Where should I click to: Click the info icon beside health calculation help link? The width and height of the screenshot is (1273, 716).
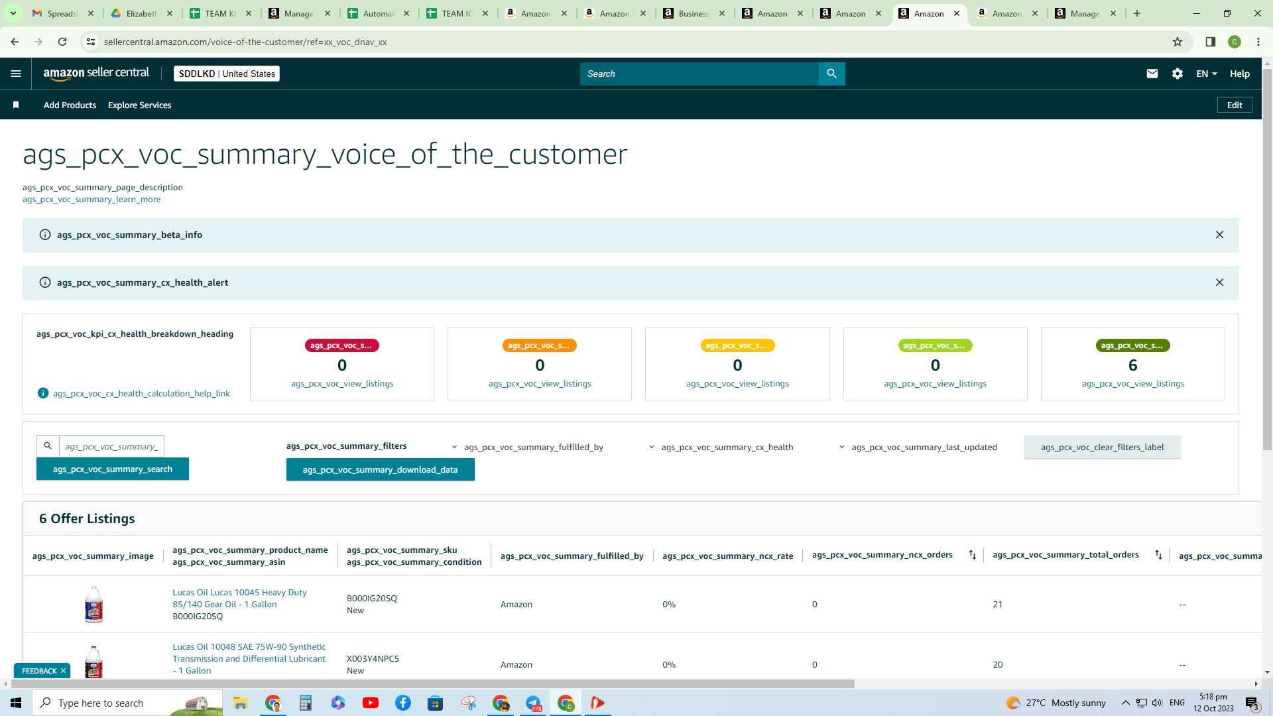[x=43, y=393]
